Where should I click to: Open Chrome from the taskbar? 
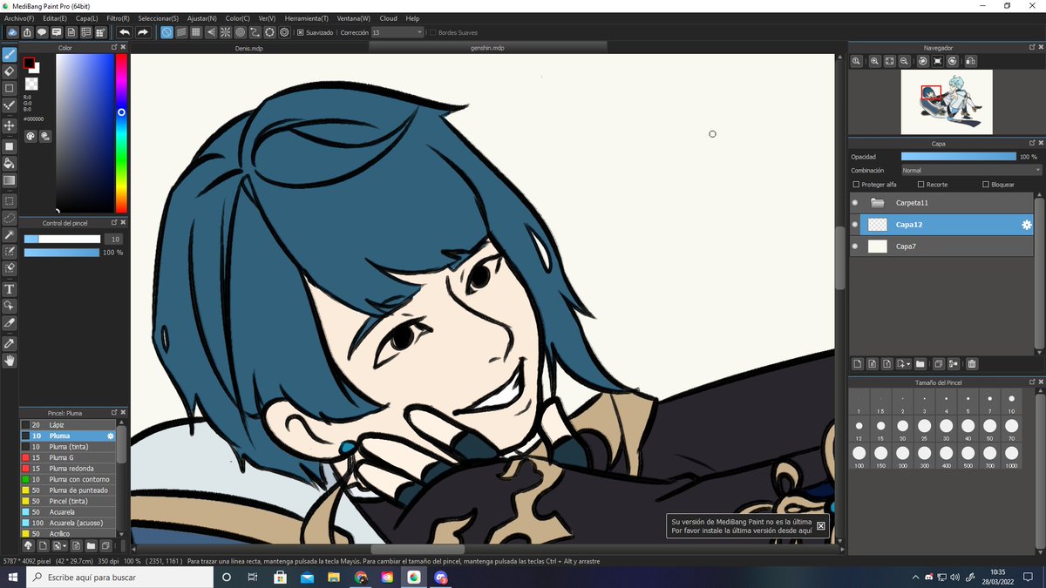pyautogui.click(x=361, y=578)
